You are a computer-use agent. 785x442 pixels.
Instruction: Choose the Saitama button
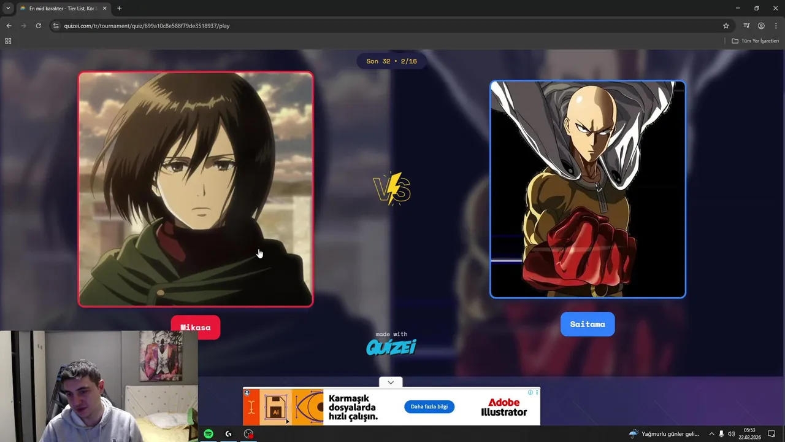[x=588, y=324]
